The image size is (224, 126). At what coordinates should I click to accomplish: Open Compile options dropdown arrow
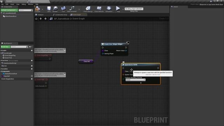(42, 9)
